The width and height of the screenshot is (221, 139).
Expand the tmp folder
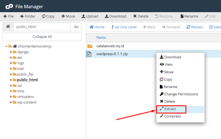11,91
